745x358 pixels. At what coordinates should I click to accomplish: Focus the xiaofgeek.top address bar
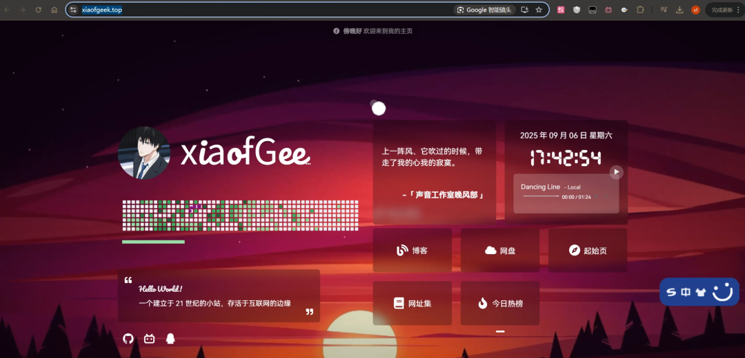click(308, 10)
